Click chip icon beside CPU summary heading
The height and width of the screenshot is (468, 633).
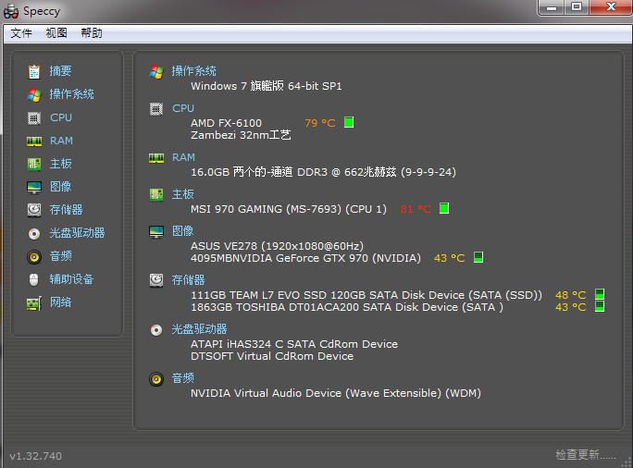pyautogui.click(x=156, y=109)
